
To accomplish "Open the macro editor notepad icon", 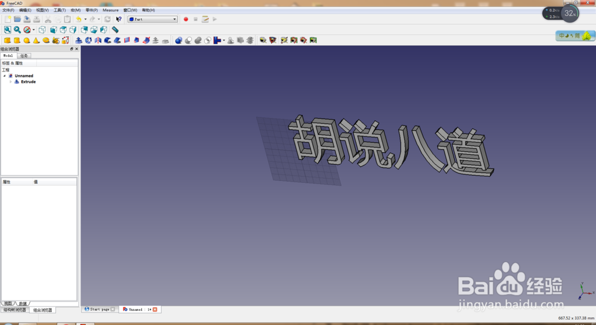I will (205, 19).
